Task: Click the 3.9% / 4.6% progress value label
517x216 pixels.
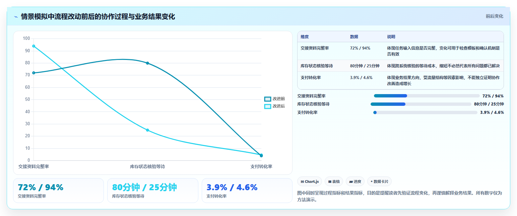Action: 492,113
